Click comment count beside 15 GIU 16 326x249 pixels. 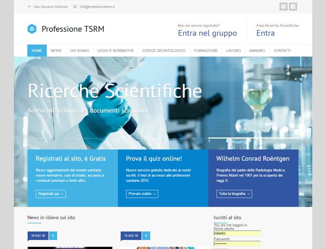pos(146,236)
